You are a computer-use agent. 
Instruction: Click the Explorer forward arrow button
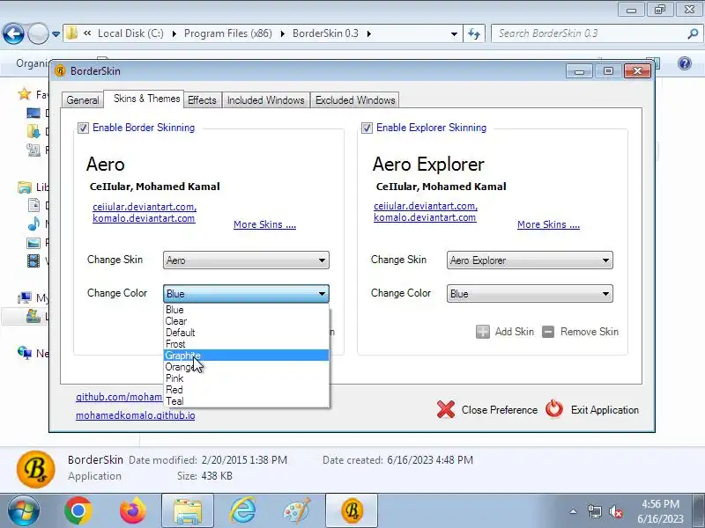pos(38,33)
